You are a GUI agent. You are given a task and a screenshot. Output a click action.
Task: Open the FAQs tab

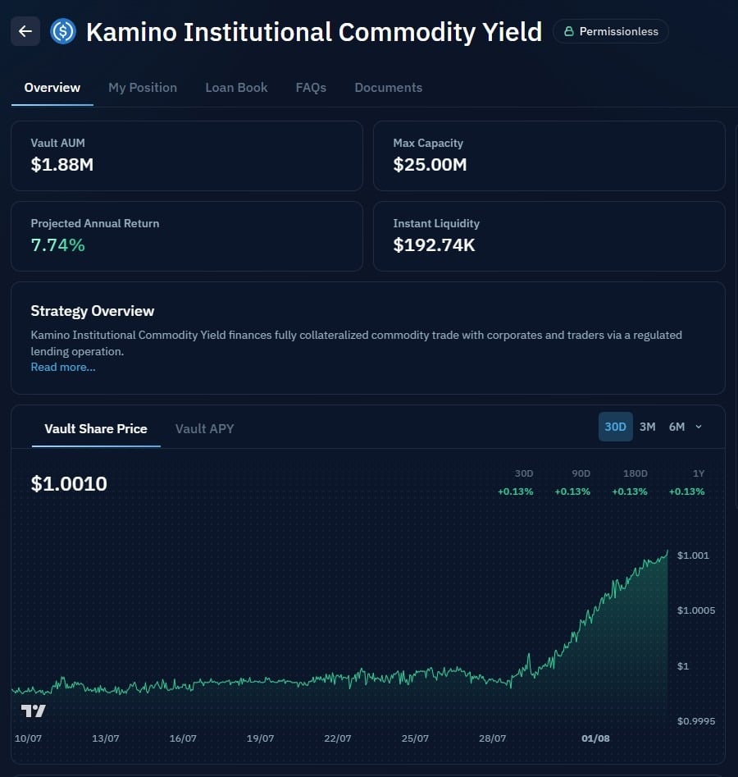click(x=311, y=88)
